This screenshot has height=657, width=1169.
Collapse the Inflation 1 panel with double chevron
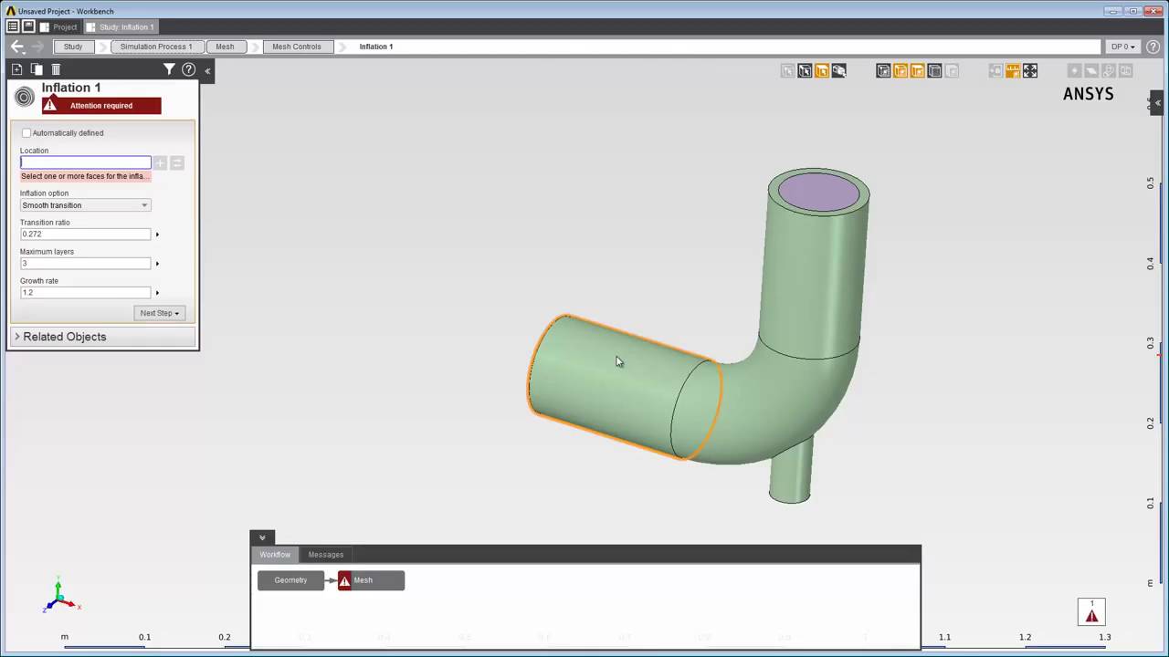pyautogui.click(x=207, y=70)
